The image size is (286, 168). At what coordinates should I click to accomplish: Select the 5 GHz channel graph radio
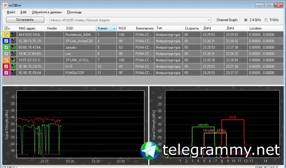tap(266, 20)
